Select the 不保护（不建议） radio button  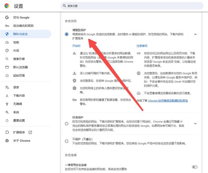(67, 141)
